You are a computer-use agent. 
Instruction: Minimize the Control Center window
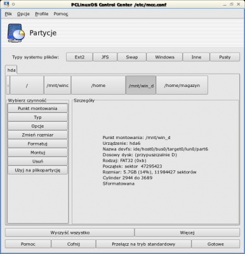tap(225, 4)
